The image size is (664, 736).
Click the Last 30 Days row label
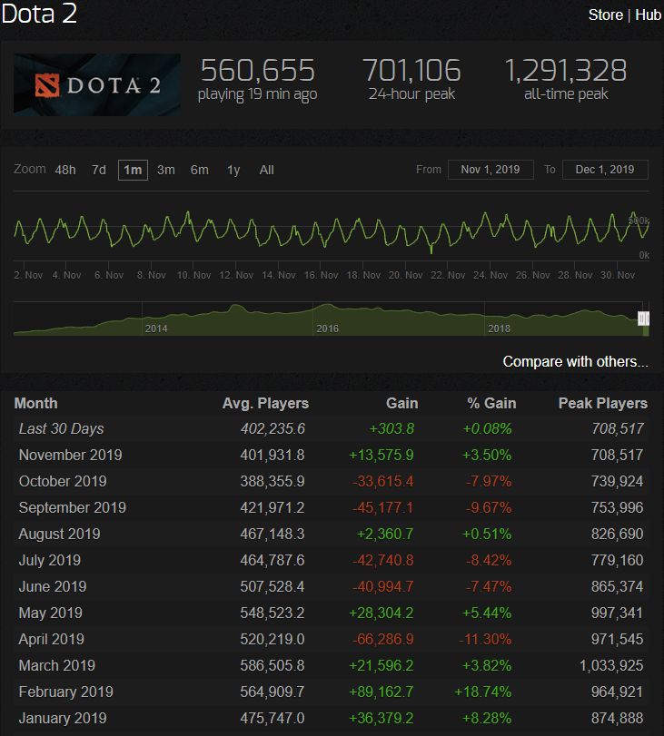[x=61, y=428]
